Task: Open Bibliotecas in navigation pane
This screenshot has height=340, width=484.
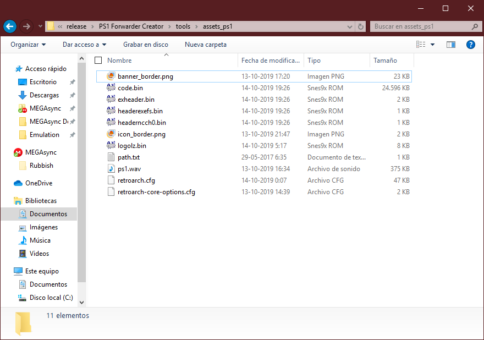Action: pos(41,201)
